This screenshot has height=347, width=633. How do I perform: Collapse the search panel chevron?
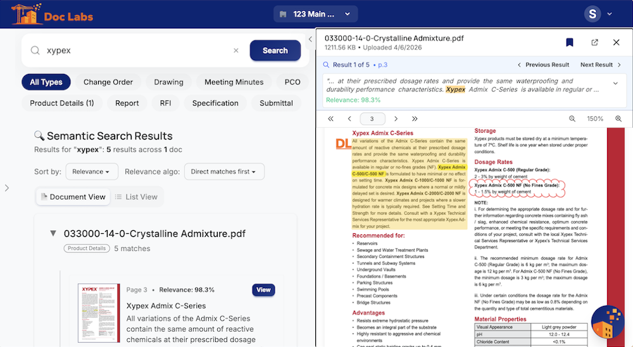pos(310,39)
